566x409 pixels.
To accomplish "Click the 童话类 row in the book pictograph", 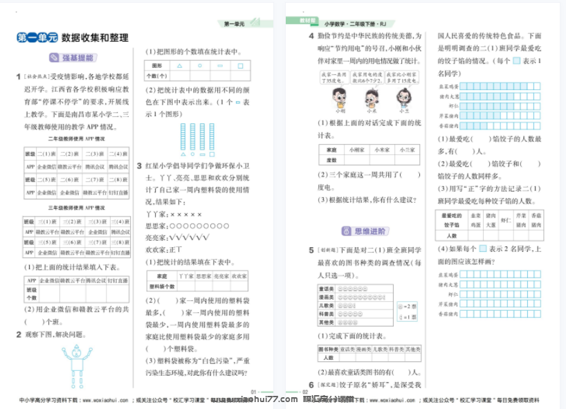I will 355,289.
